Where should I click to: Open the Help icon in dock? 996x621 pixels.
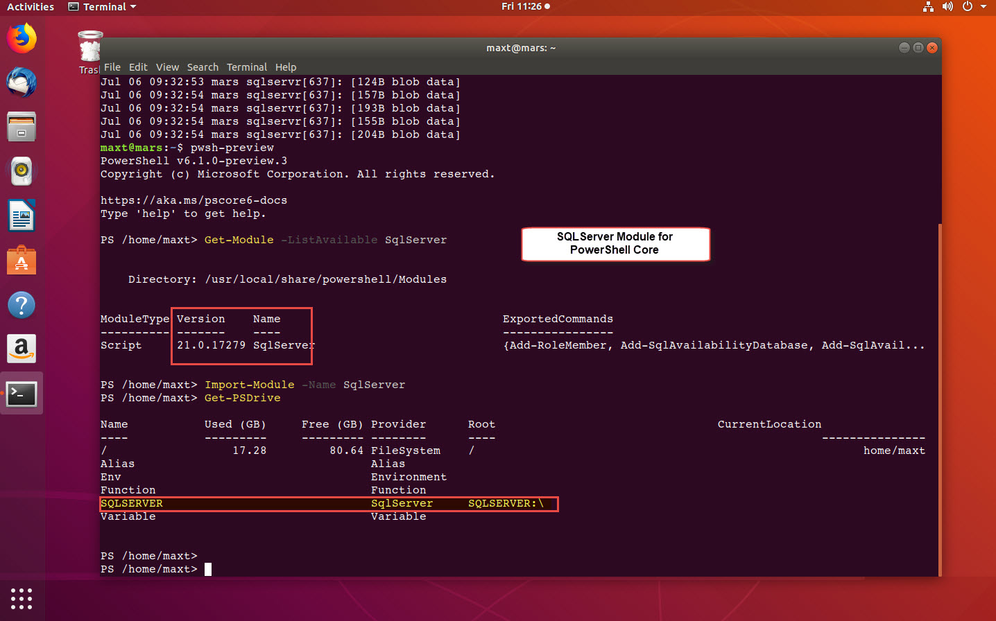[22, 305]
